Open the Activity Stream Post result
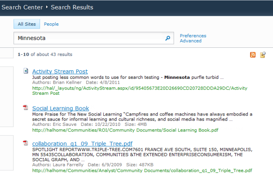The image size is (273, 174). (60, 71)
